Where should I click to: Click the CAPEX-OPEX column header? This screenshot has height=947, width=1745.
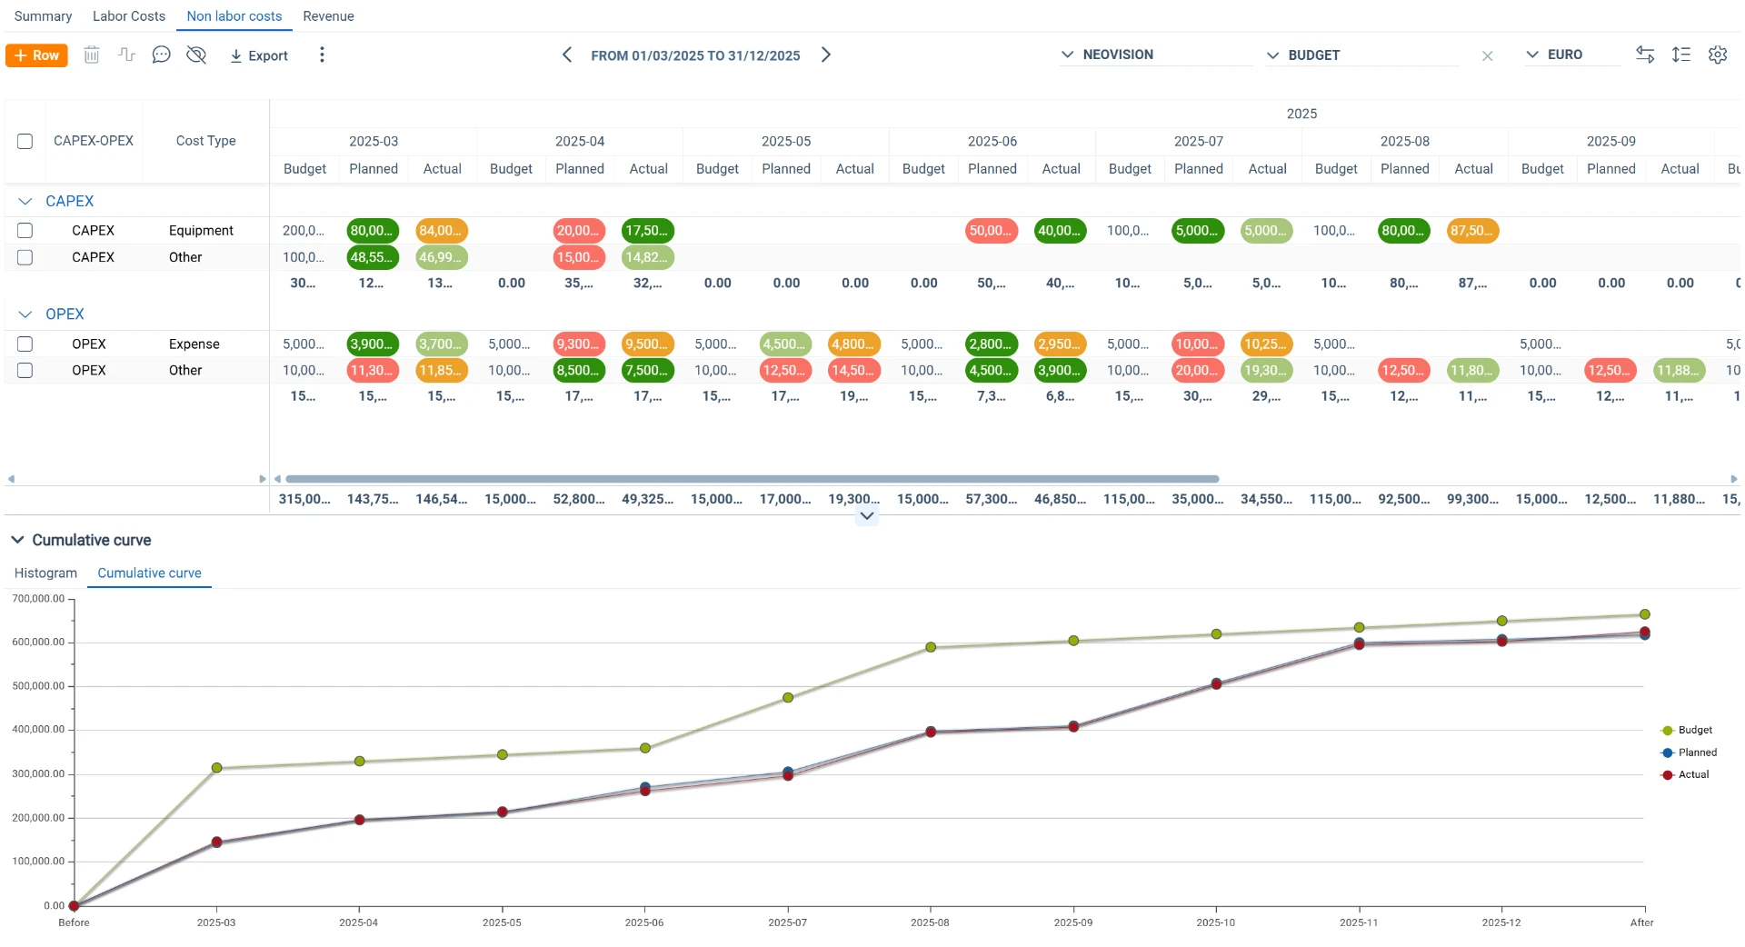click(94, 141)
